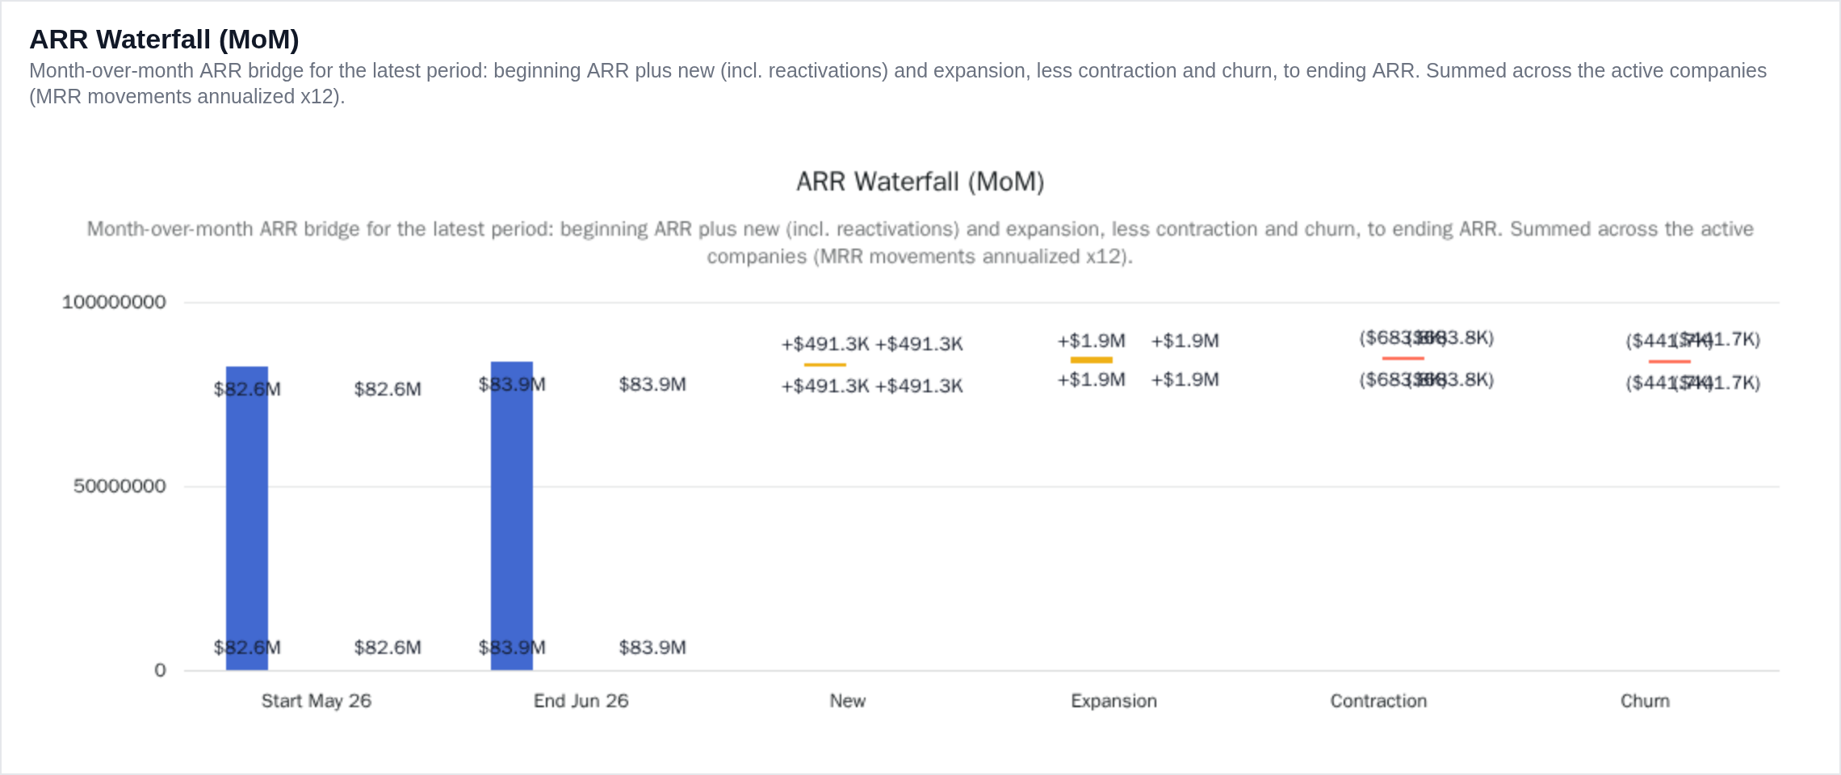The height and width of the screenshot is (775, 1841).
Task: Select the red Contraction waterfall segment
Action: click(x=1403, y=358)
